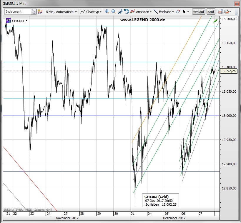Open the Analysen dropdown menu
241x223 pixels.
tap(144, 12)
